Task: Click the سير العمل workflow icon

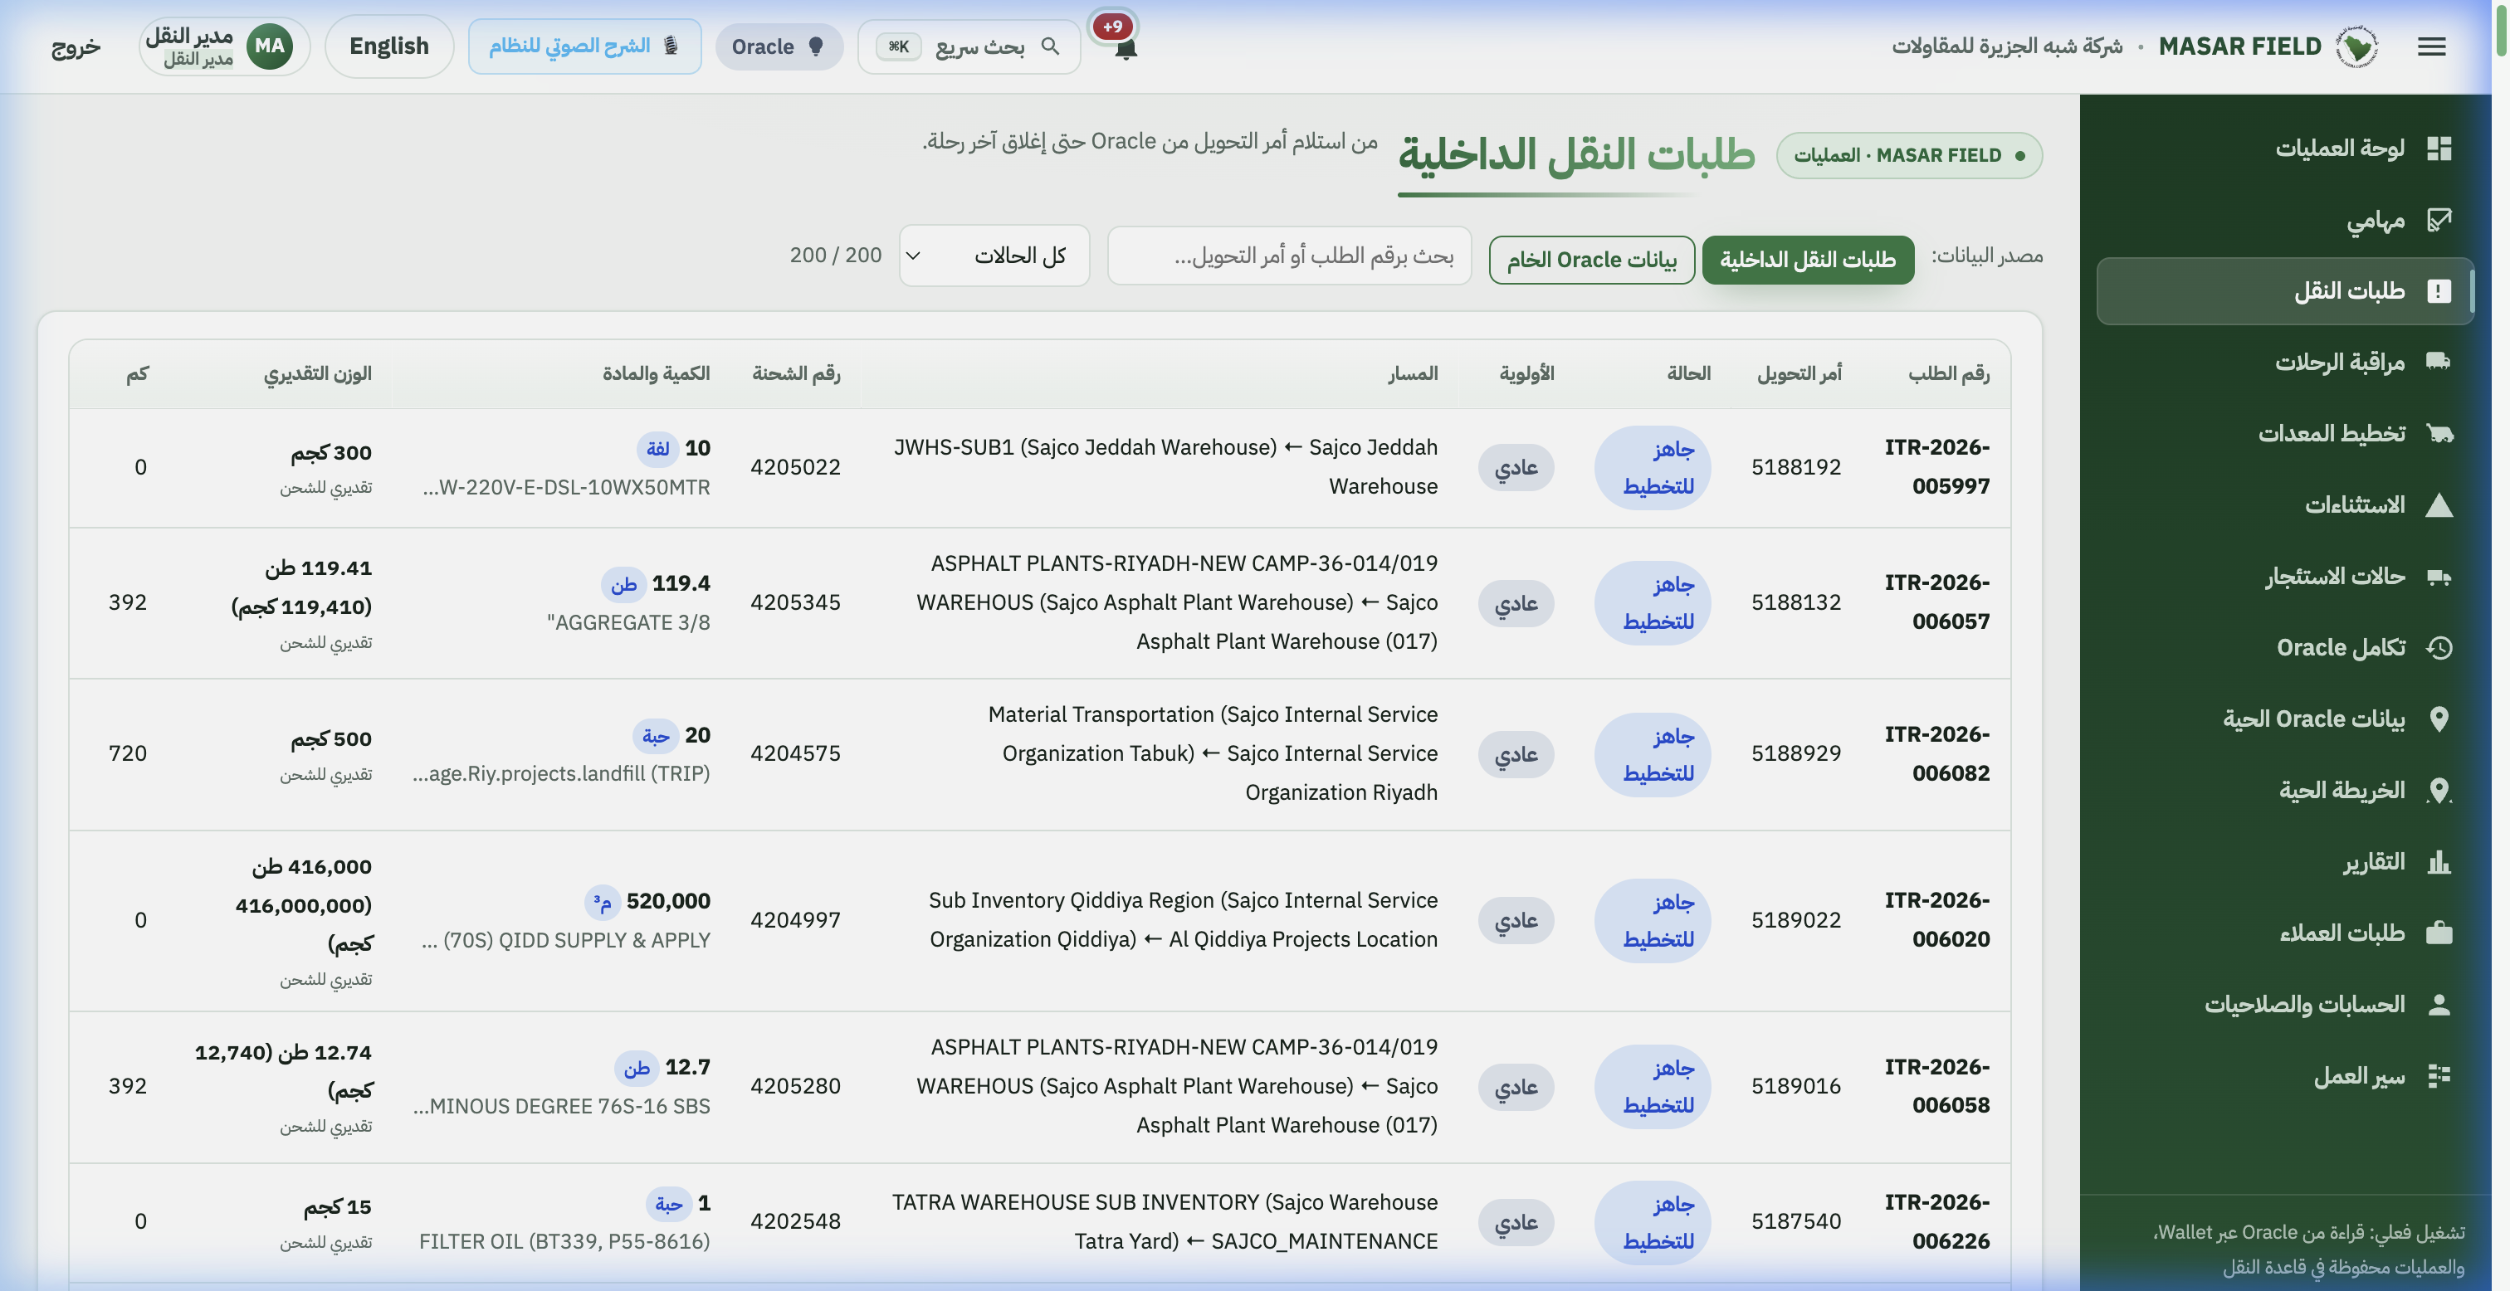Action: pos(2439,1075)
